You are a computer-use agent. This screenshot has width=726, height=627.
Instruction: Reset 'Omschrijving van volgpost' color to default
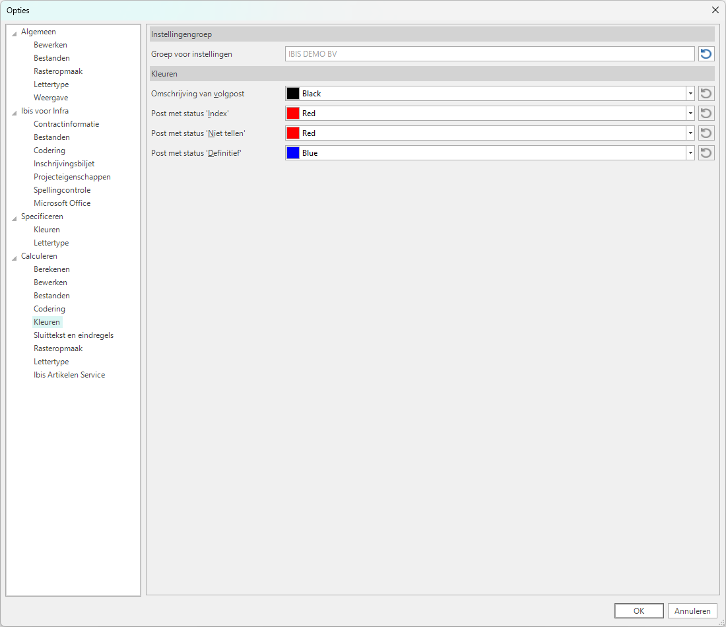tap(706, 94)
